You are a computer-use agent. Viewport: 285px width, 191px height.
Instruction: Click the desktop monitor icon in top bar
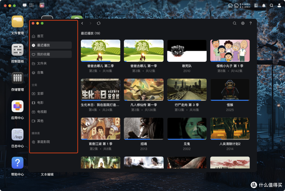25,5
